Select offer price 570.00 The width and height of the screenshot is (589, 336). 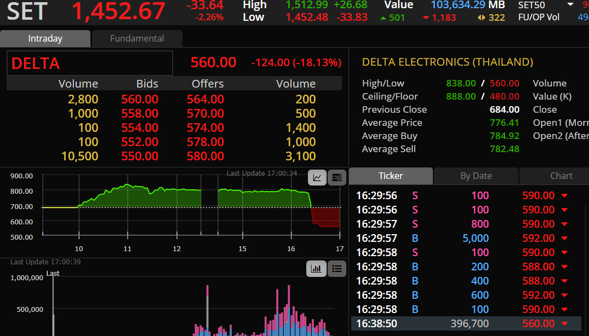click(x=205, y=114)
